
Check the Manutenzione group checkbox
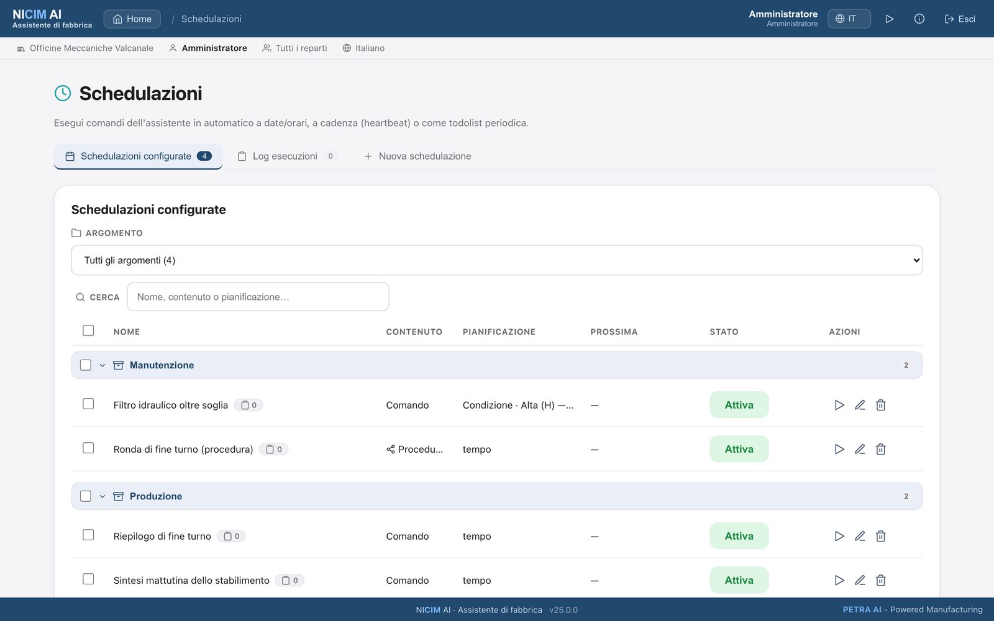[86, 365]
